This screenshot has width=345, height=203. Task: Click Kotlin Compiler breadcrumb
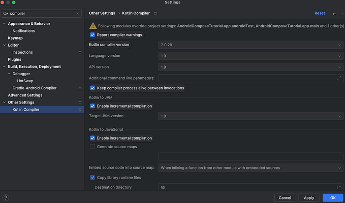click(136, 13)
